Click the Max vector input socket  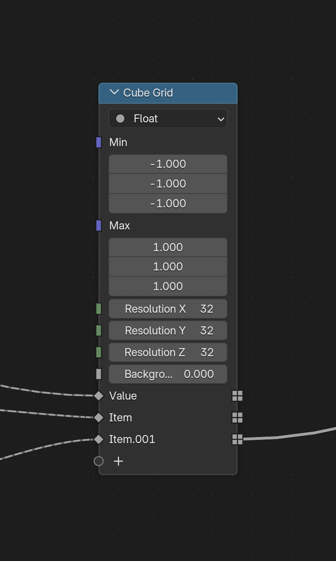pyautogui.click(x=99, y=226)
